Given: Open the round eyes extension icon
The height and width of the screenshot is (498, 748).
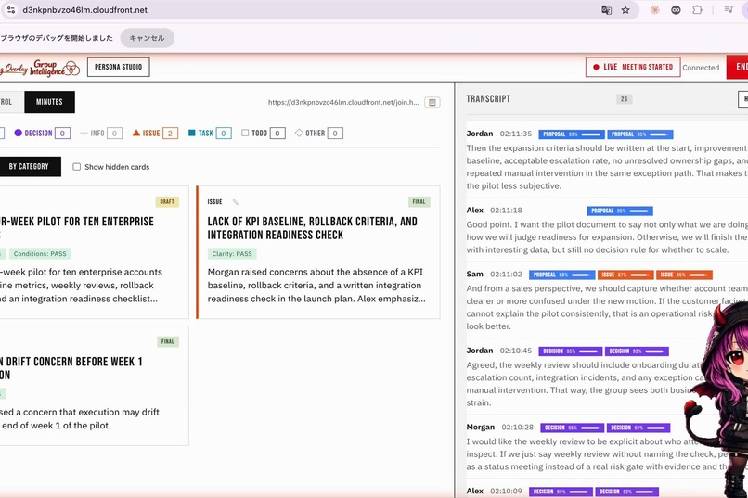Looking at the screenshot, I should pos(676,10).
